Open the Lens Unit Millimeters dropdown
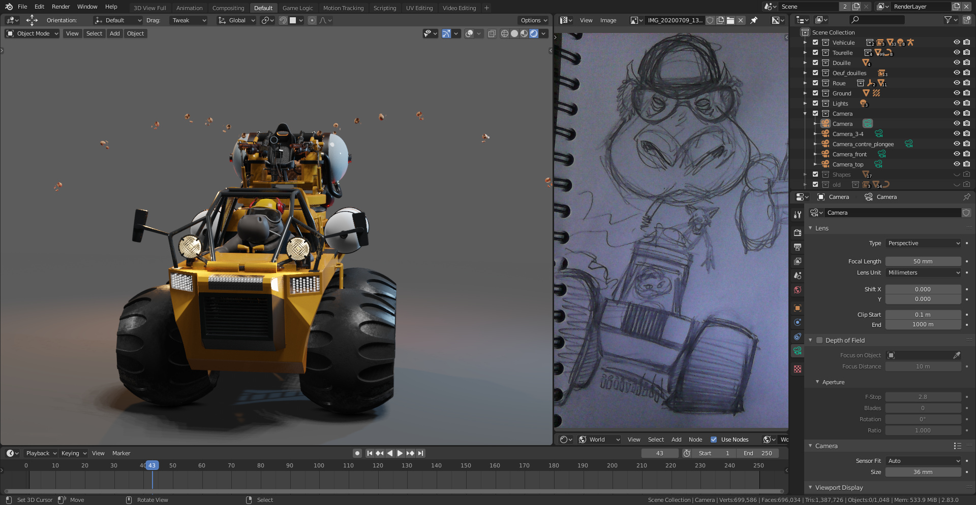976x505 pixels. tap(923, 273)
